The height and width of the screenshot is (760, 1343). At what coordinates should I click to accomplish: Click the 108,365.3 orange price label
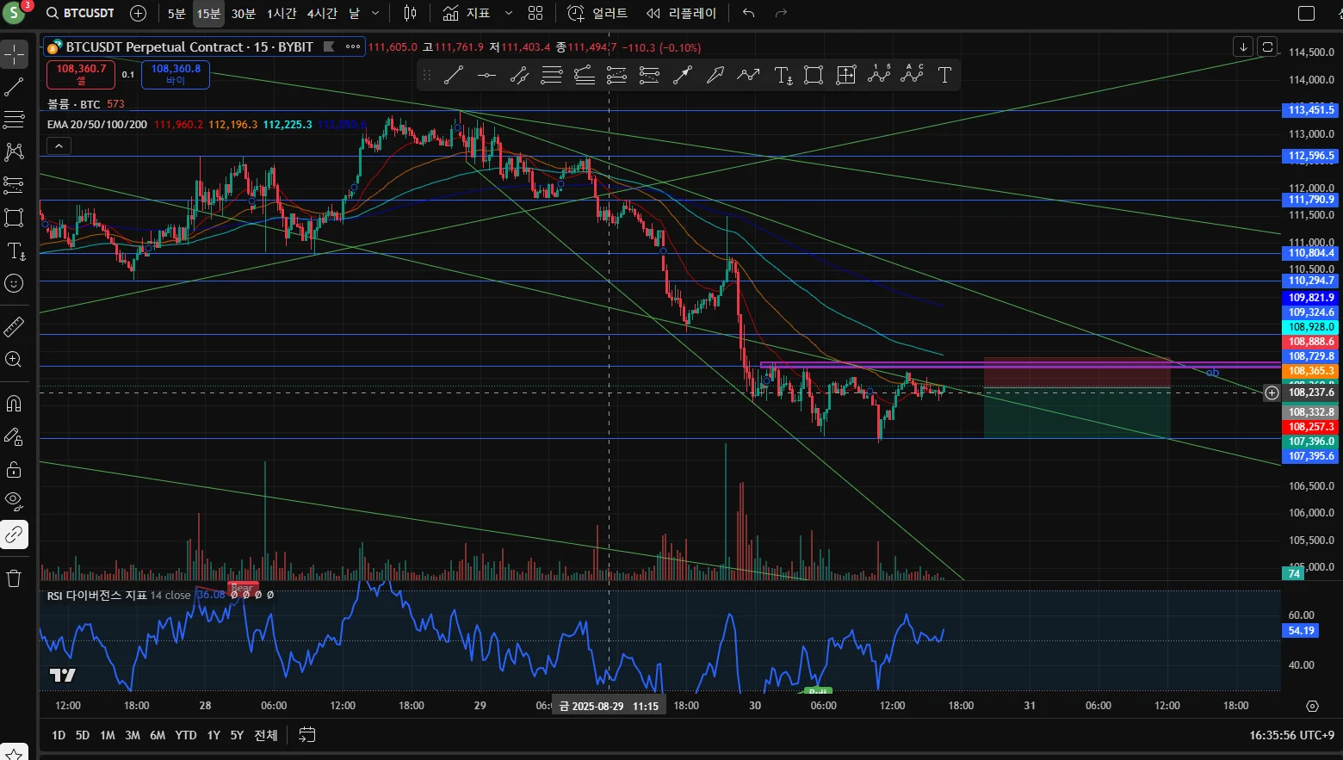click(x=1311, y=371)
